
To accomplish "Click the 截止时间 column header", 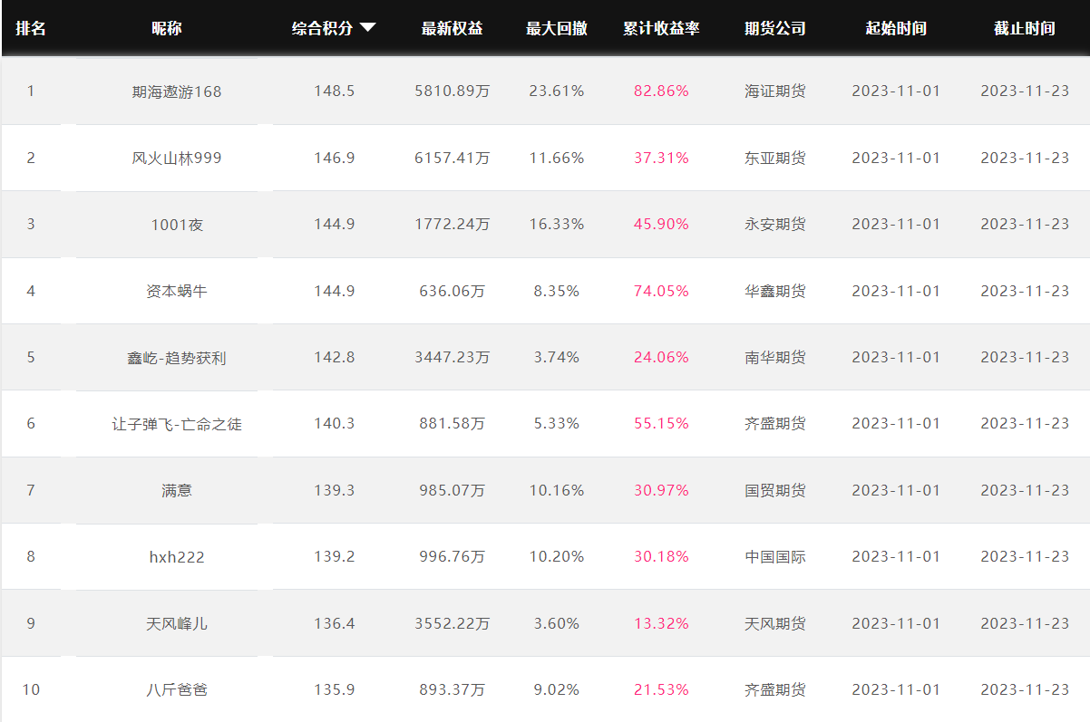I will 1025,28.
